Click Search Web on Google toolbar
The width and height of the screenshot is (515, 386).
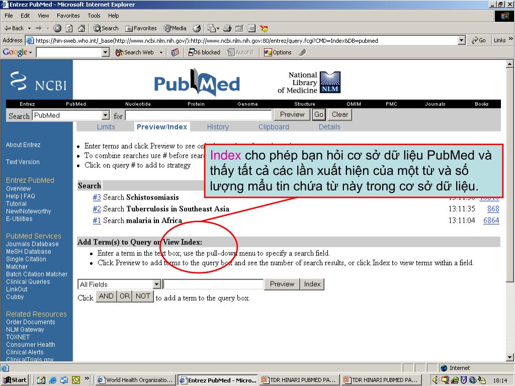click(x=135, y=52)
